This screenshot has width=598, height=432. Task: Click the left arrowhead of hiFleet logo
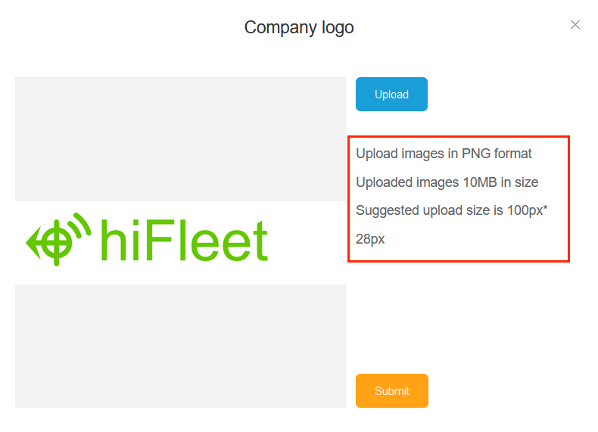pos(33,243)
